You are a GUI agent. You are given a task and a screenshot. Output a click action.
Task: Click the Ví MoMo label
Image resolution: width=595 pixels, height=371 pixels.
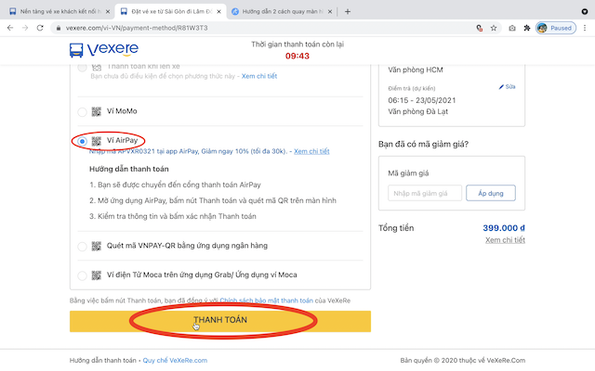pyautogui.click(x=122, y=111)
